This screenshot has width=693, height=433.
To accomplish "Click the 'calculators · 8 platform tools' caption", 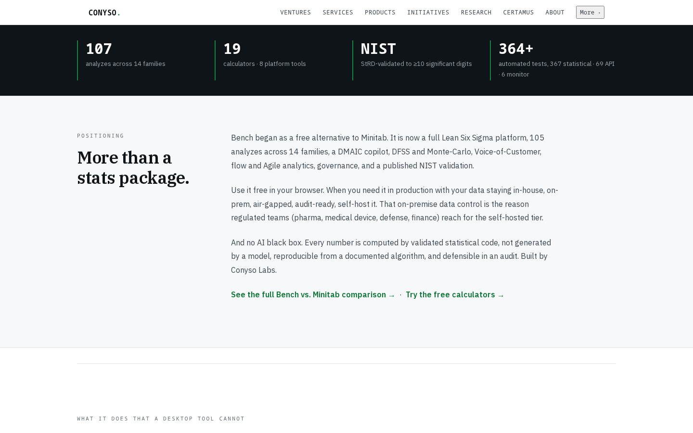I will click(265, 64).
